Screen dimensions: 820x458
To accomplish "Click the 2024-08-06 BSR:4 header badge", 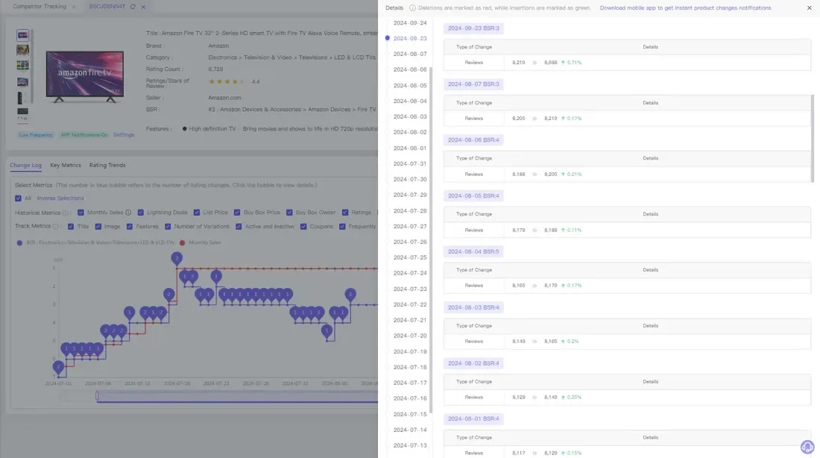I will point(473,139).
